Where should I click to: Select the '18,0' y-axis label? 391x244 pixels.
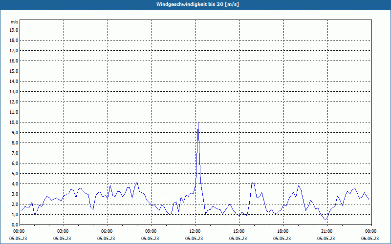click(x=14, y=41)
